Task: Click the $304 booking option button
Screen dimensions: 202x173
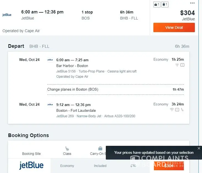Action: pyautogui.click(x=169, y=166)
